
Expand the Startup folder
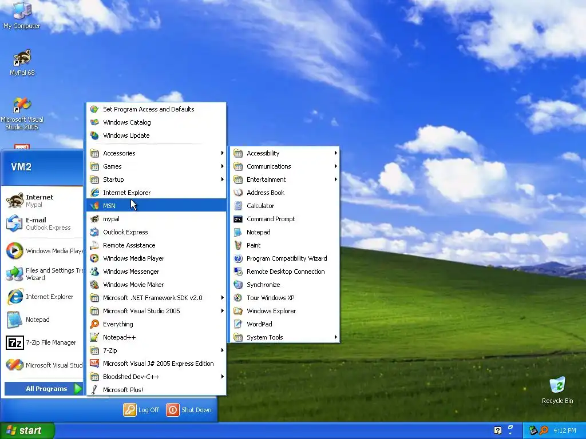click(x=156, y=179)
